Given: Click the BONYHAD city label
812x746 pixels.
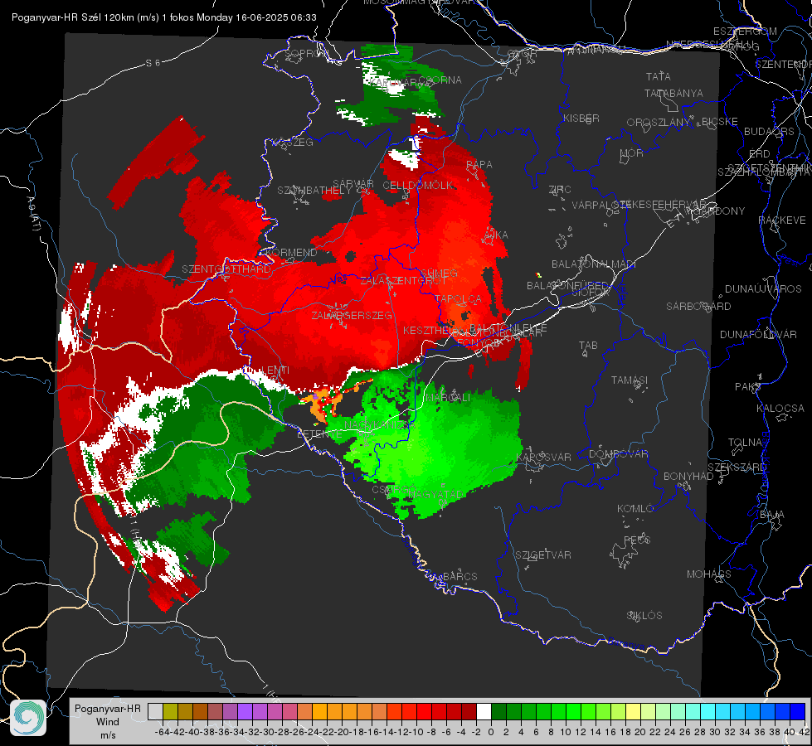Looking at the screenshot, I should pyautogui.click(x=688, y=476).
